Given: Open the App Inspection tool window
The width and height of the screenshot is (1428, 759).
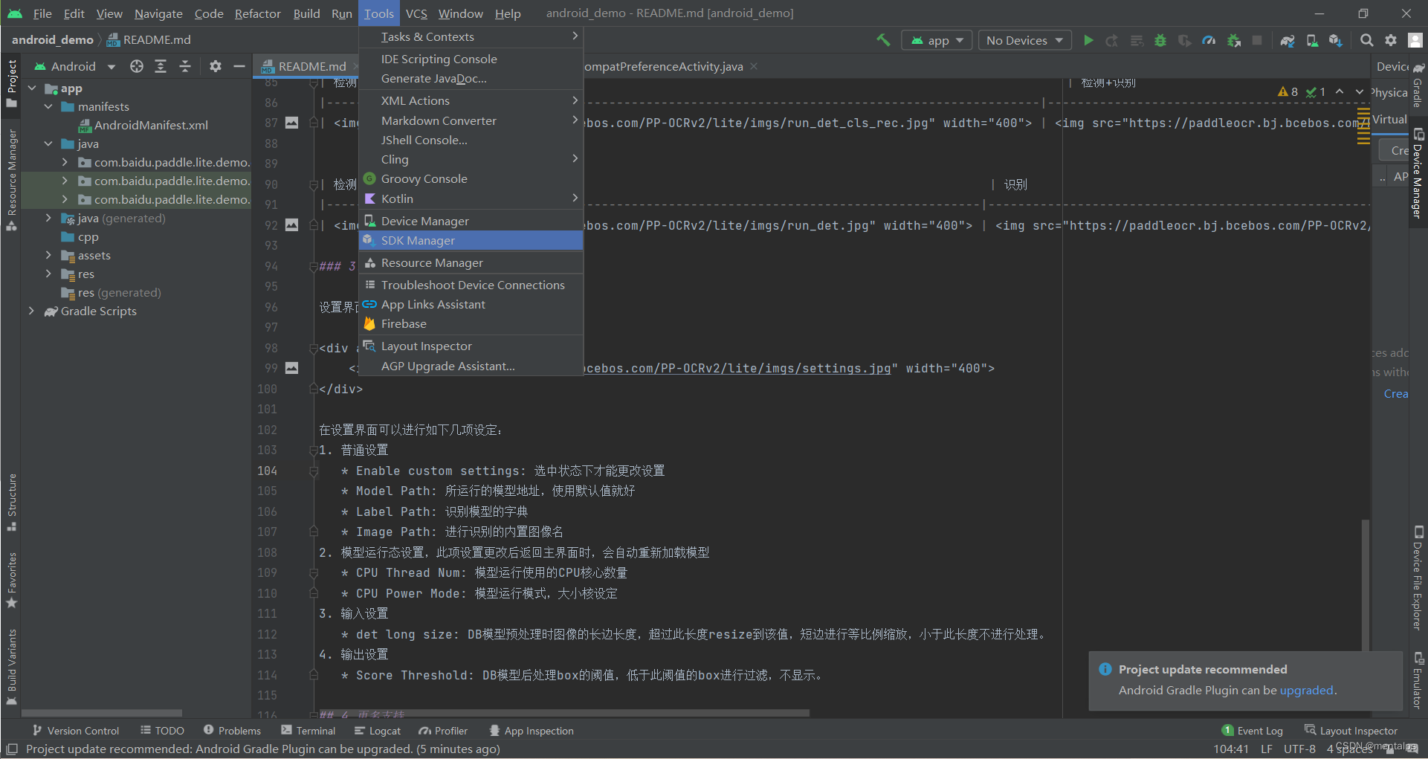Looking at the screenshot, I should (532, 731).
